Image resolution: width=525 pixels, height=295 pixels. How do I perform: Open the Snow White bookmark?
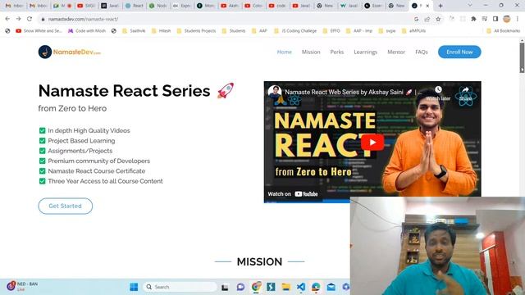point(39,31)
